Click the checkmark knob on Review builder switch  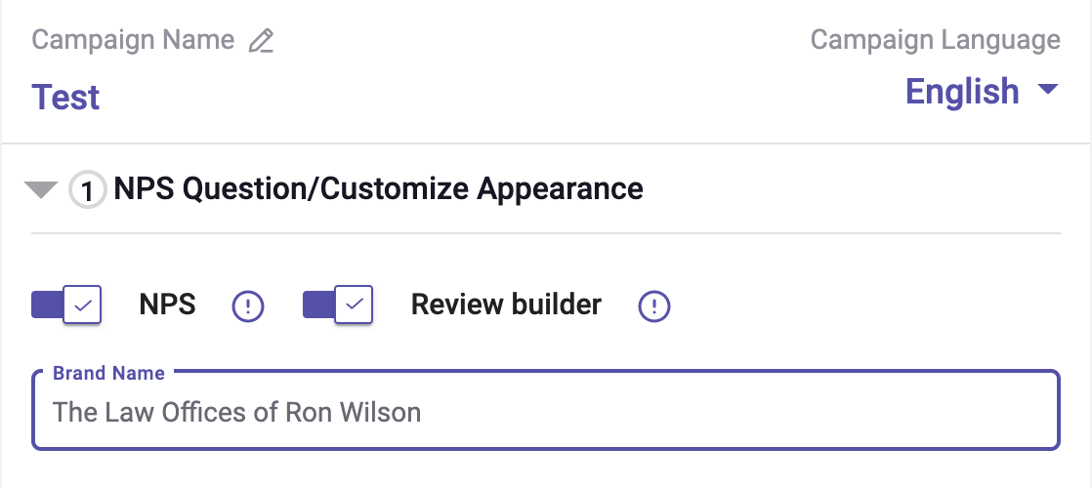355,305
